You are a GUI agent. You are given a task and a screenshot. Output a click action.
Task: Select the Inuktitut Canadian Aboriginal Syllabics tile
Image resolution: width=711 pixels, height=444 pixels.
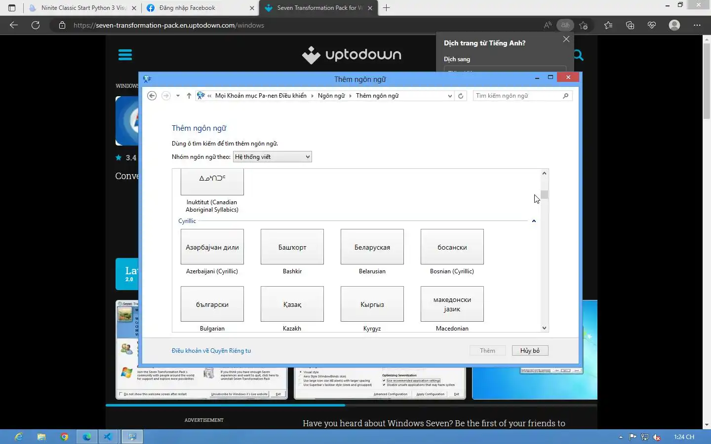tap(212, 191)
